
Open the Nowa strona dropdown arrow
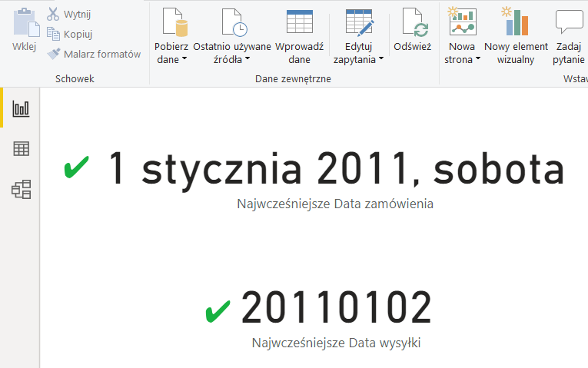[477, 59]
